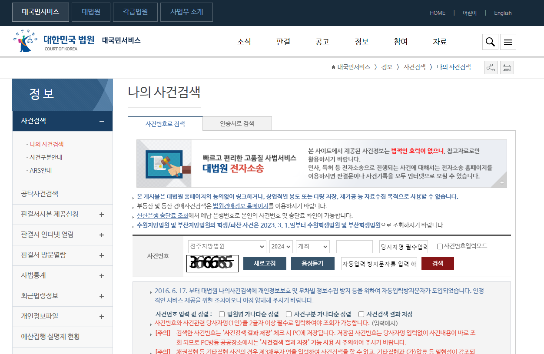This screenshot has width=544, height=354.
Task: Open the 정보 main menu
Action: click(x=362, y=42)
